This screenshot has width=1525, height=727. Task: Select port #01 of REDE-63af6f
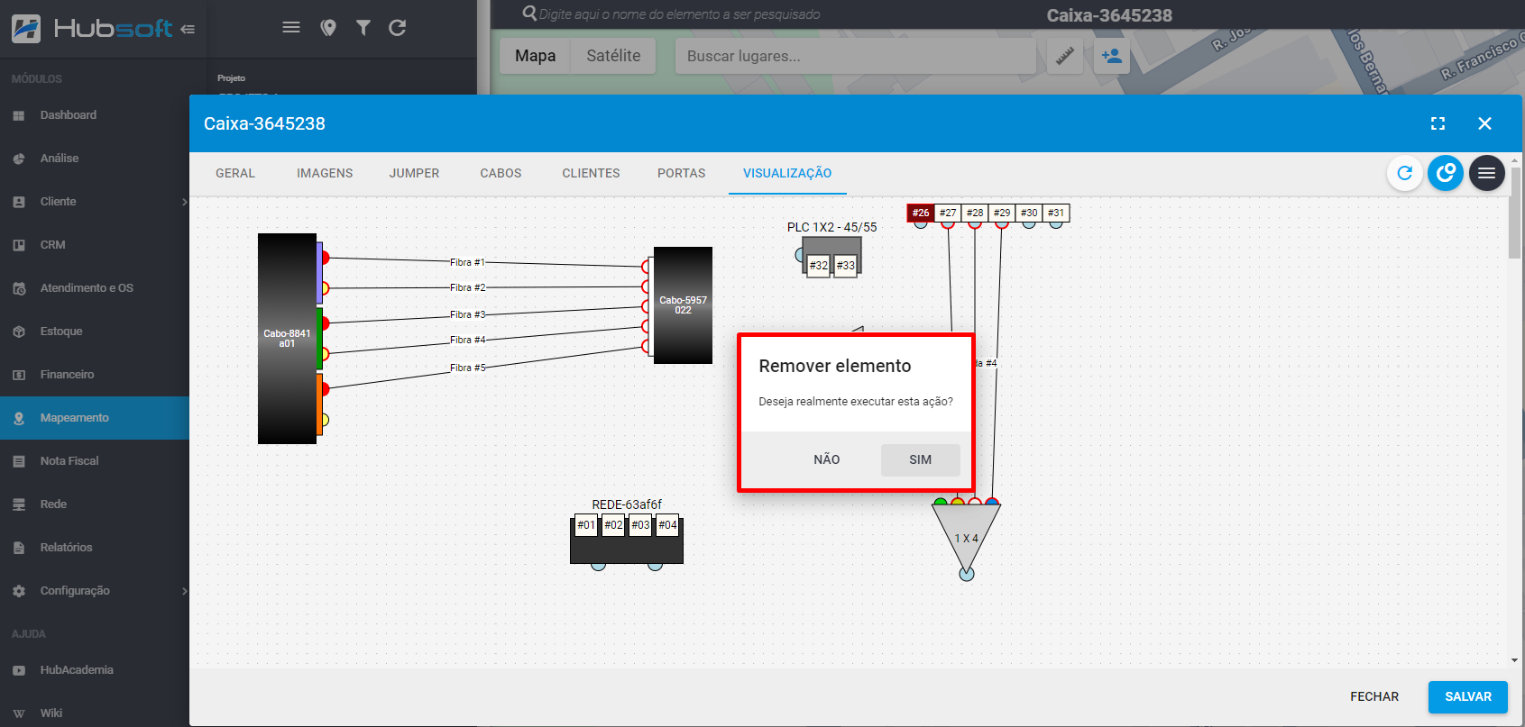(586, 525)
